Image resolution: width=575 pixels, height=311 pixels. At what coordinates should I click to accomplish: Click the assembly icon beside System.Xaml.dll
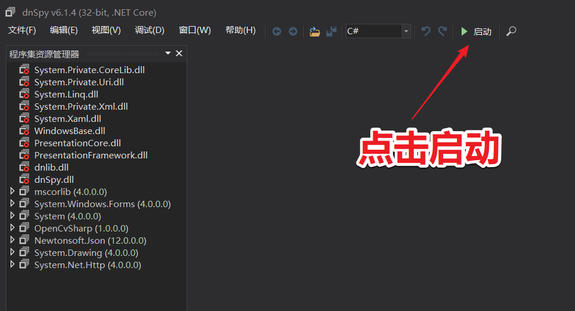point(24,118)
